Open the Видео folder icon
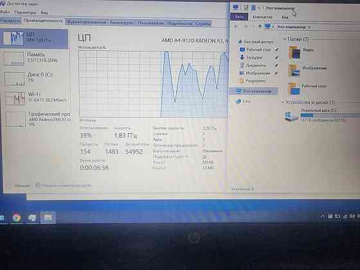Screen dimensions: 360x270 coord(294,53)
